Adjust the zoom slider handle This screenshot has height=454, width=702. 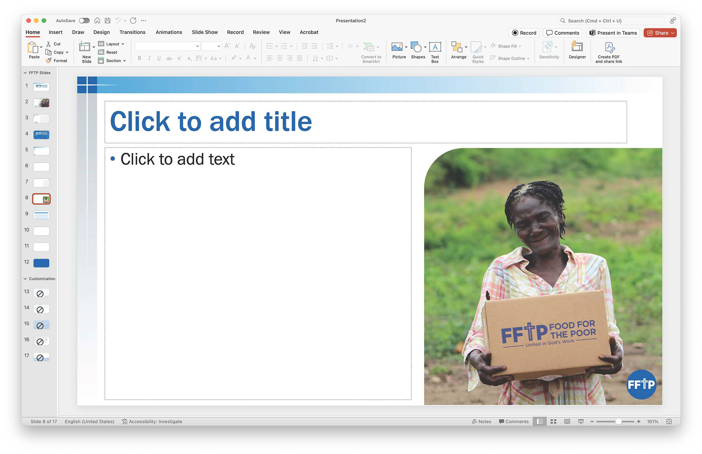(x=618, y=421)
